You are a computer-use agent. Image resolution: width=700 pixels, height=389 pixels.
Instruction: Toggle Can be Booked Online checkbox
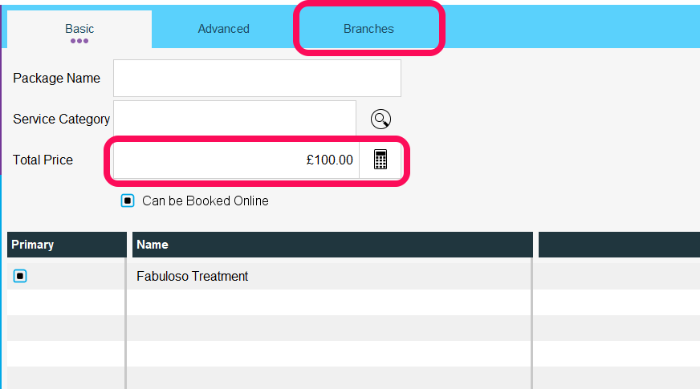(x=127, y=201)
